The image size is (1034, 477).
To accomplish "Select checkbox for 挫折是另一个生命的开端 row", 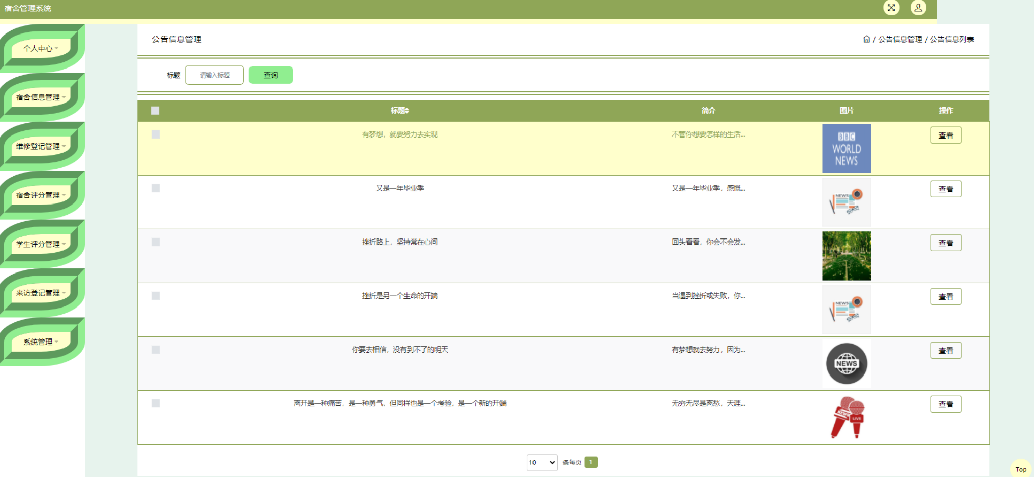I will click(155, 296).
